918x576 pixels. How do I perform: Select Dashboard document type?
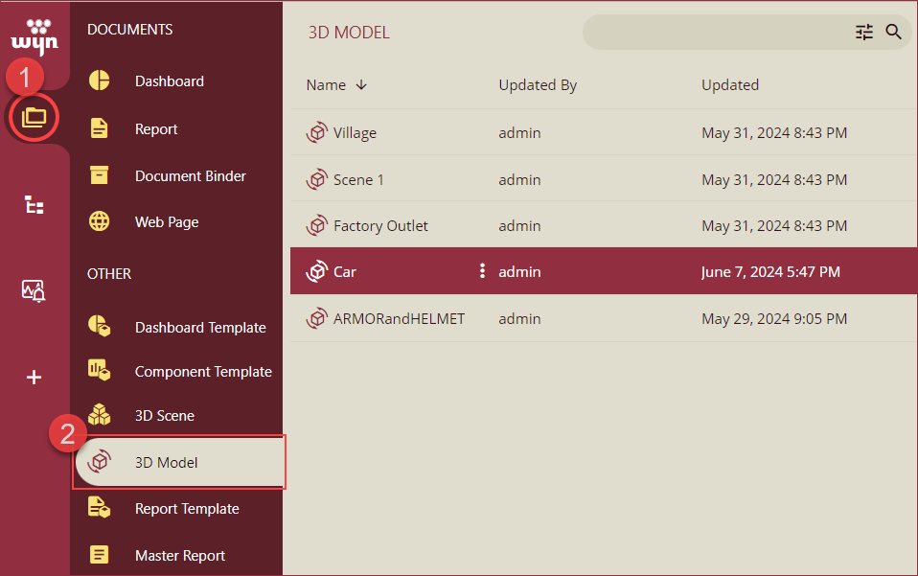(169, 81)
